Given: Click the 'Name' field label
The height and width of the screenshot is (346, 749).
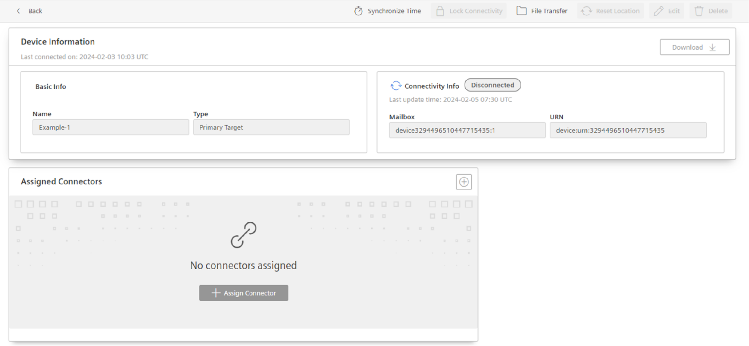Looking at the screenshot, I should (42, 114).
